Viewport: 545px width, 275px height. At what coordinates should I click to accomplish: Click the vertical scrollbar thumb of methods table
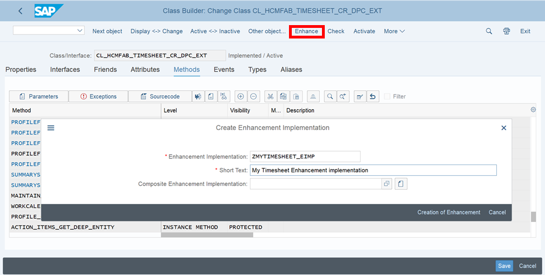533,216
